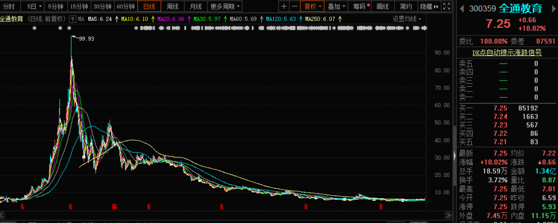
Task: Click the 买三 price 7.23 row
Action: point(507,125)
